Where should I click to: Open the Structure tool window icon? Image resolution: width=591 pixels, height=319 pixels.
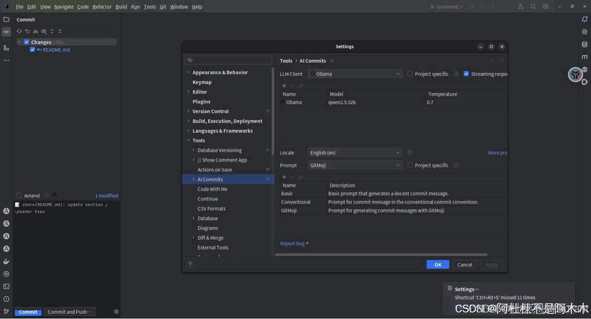coord(6,48)
